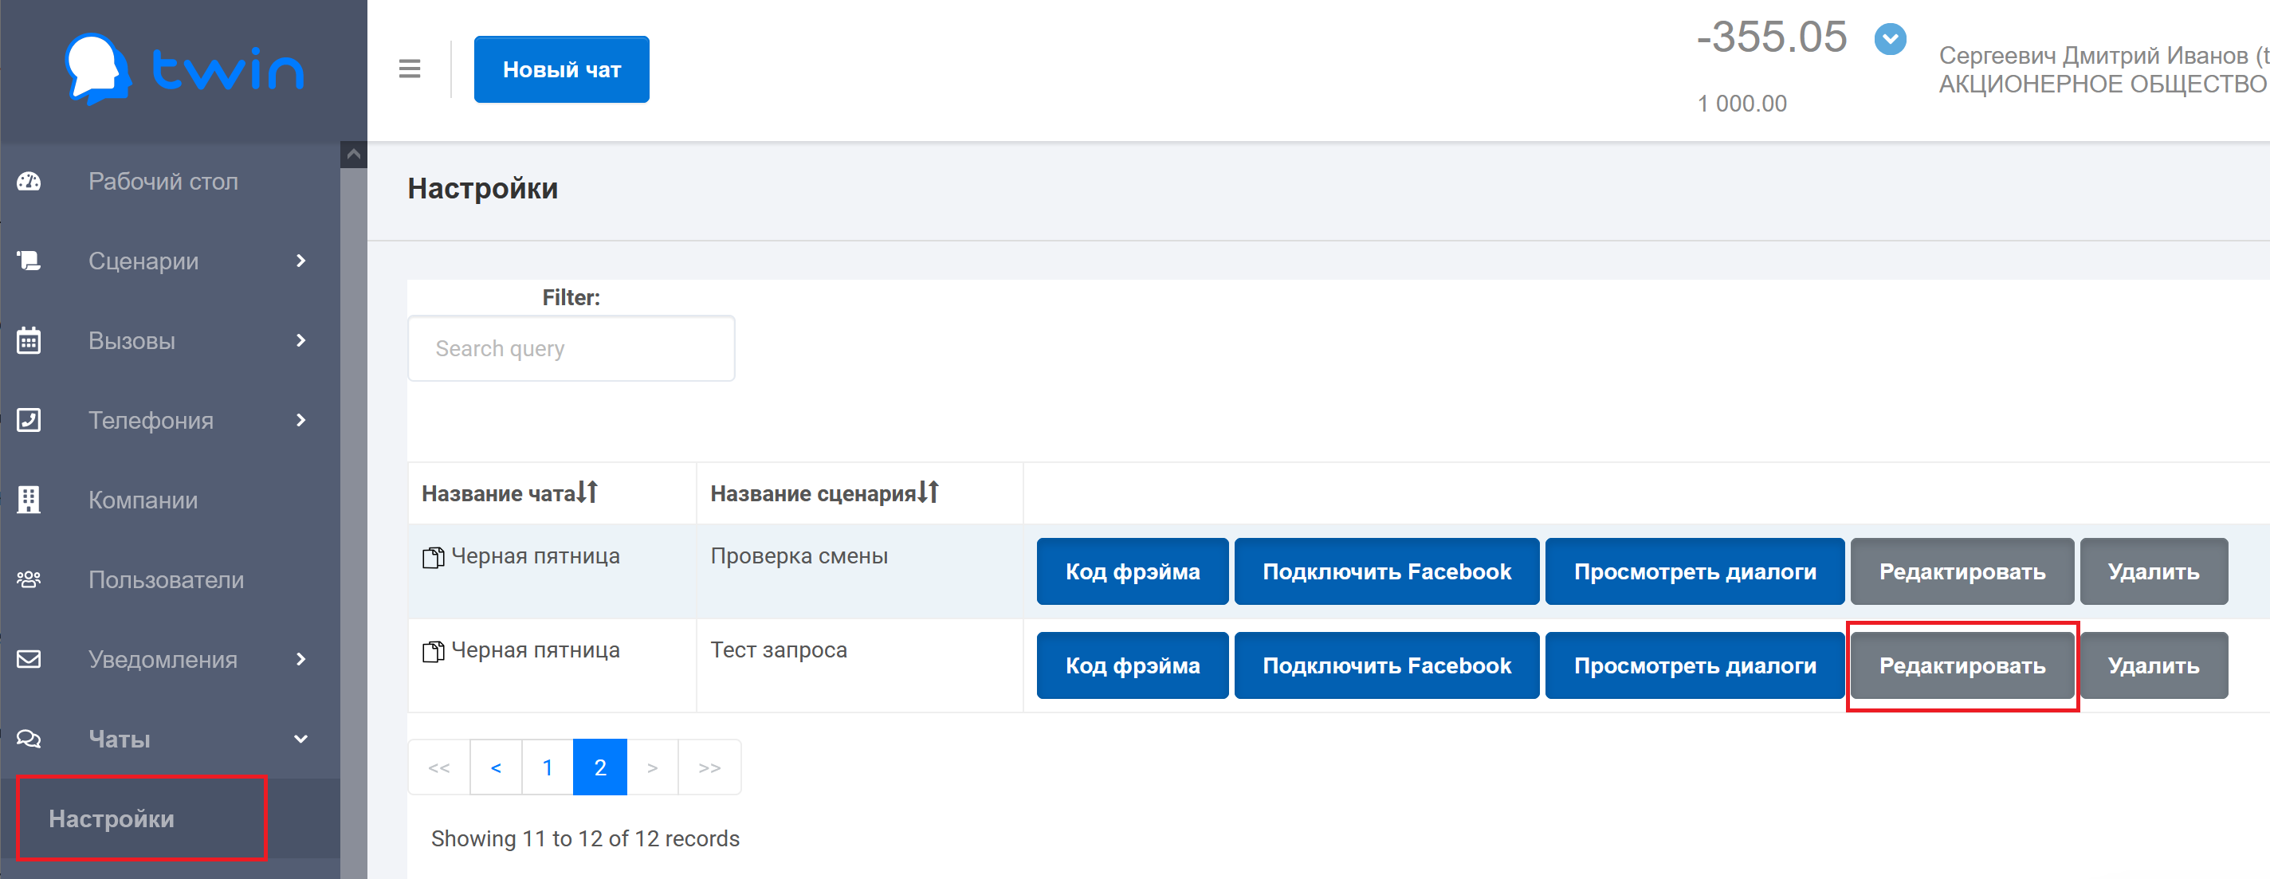Screen dimensions: 2270x879
Task: Click sidebar scrollbar up arrow
Action: (353, 155)
